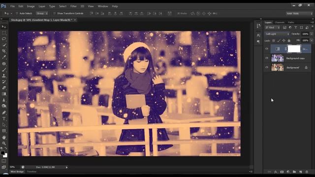
Task: Open the Fill slider dropdown arrow
Action: coord(312,40)
